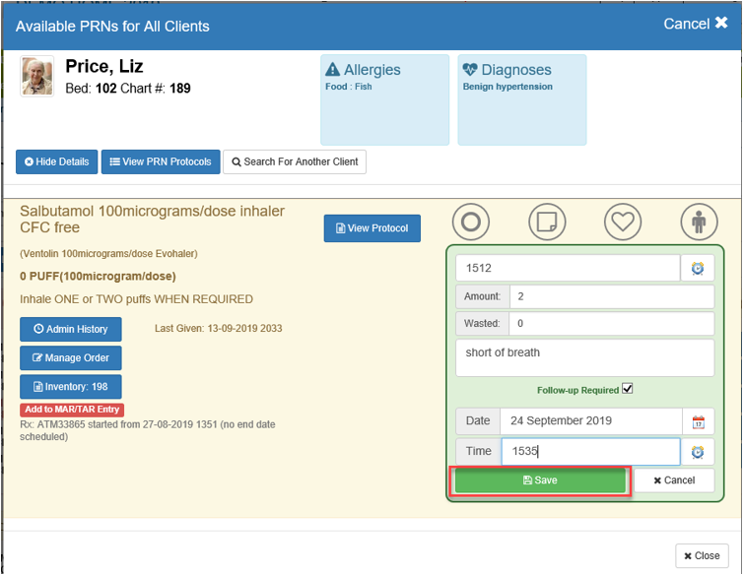Save the PRN administration entry
Screen dimensions: 744x574
[x=540, y=480]
